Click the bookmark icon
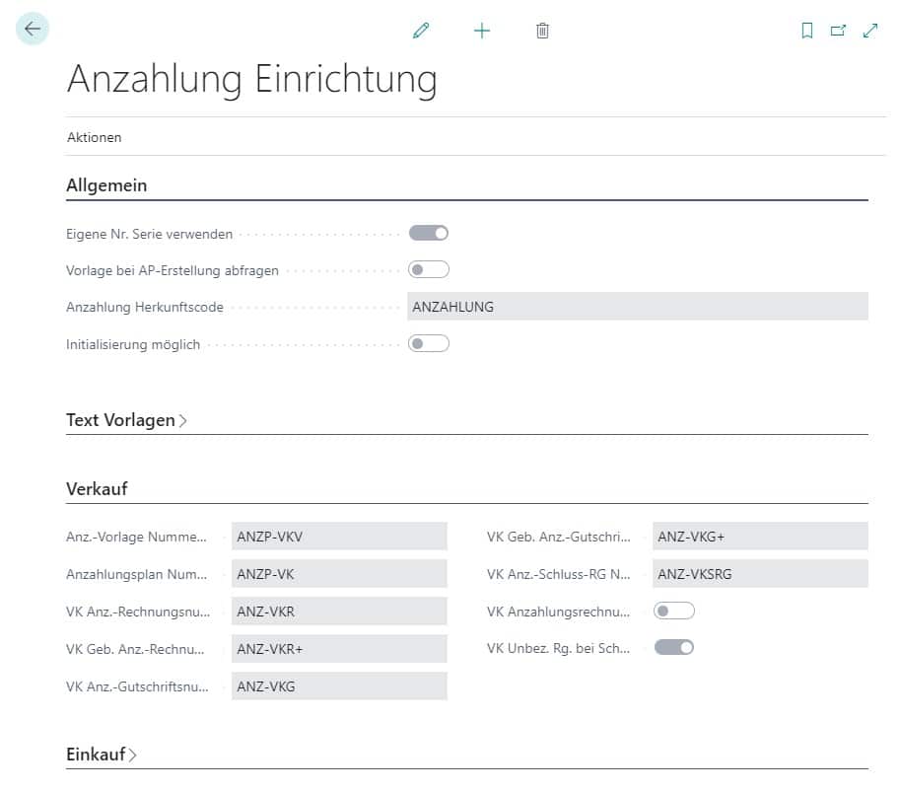The image size is (900, 792). point(806,30)
